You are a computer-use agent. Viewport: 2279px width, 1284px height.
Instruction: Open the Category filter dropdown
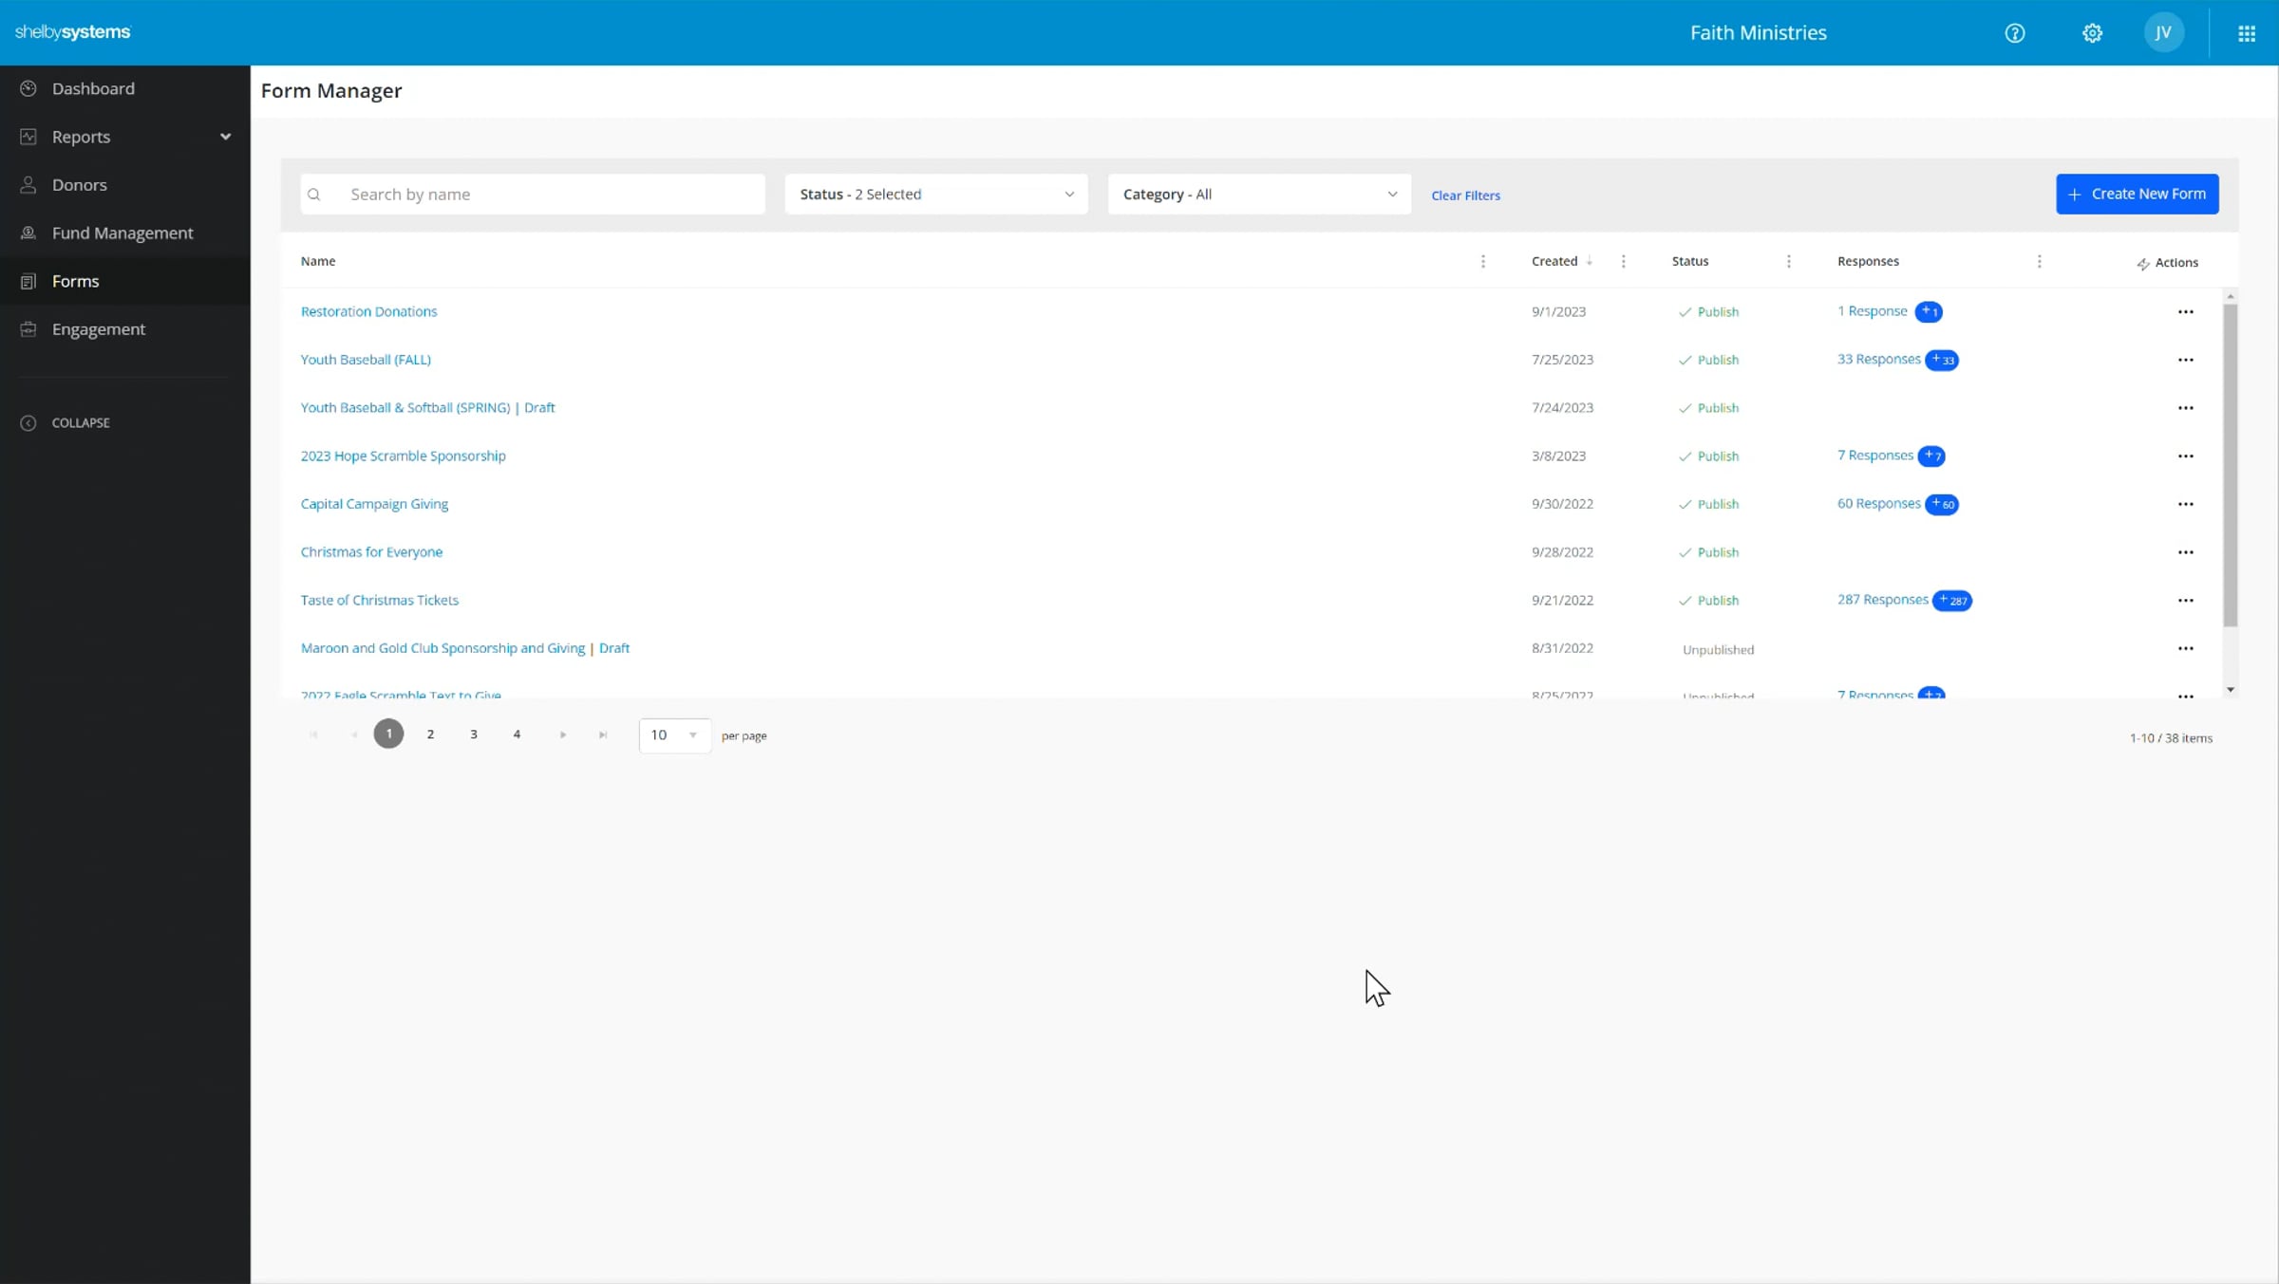pos(1258,194)
